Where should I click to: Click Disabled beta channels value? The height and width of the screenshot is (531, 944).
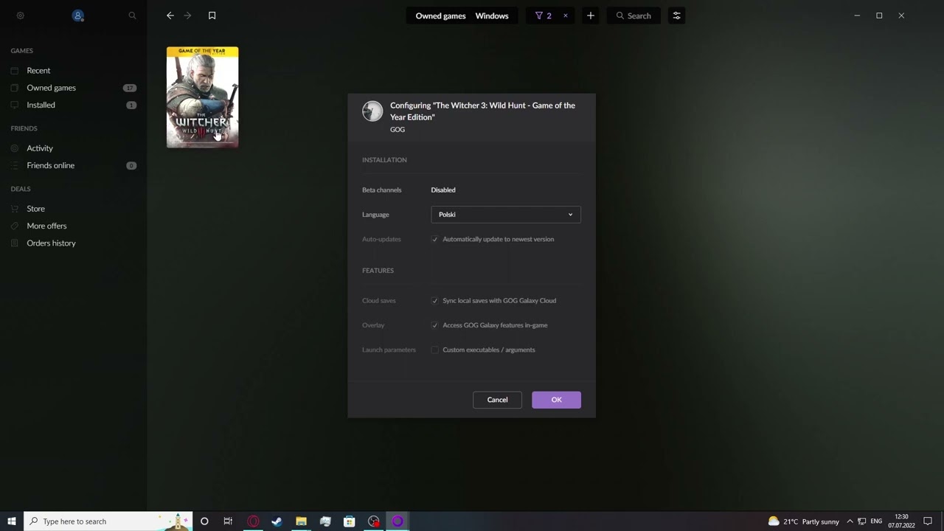pos(443,190)
